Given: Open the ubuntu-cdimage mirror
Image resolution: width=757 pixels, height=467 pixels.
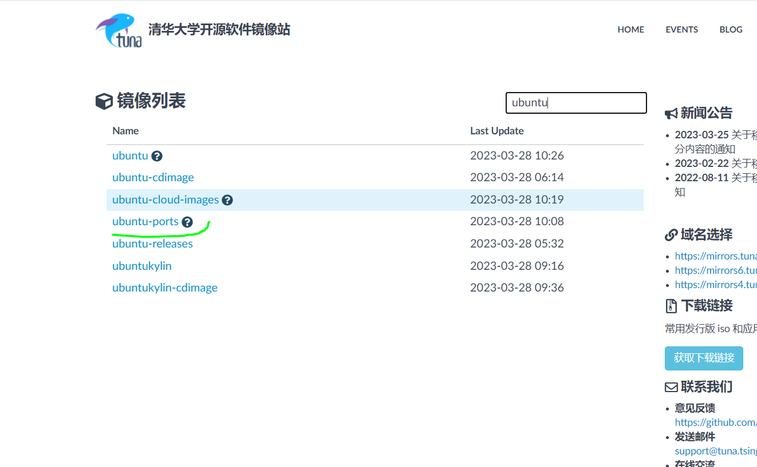Looking at the screenshot, I should 153,178.
